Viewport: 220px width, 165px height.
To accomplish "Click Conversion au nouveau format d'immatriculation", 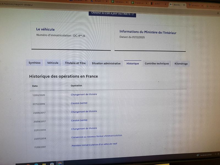I will 97,136.
